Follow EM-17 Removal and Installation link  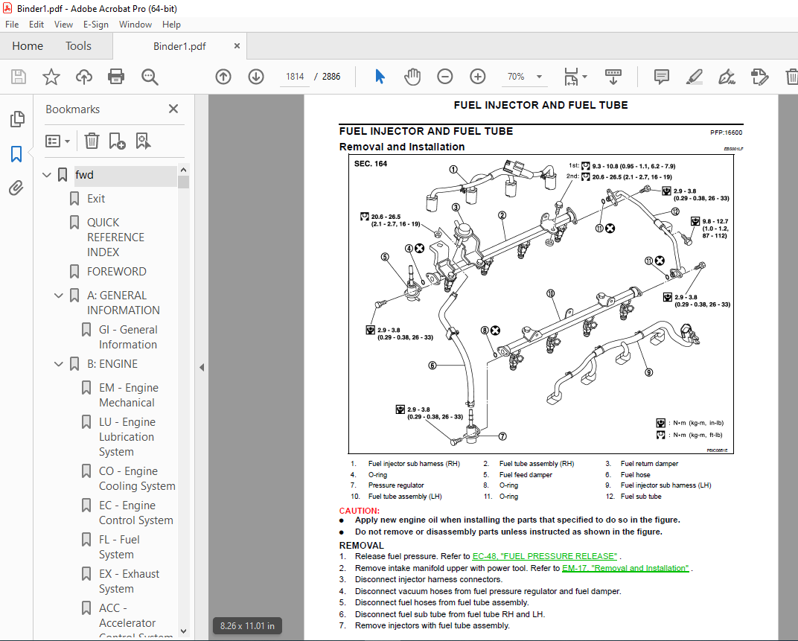625,568
